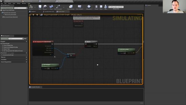Image resolution: width=186 pixels, height=105 pixels.
Task: Add a new graph with plus icon
Action: [26, 41]
